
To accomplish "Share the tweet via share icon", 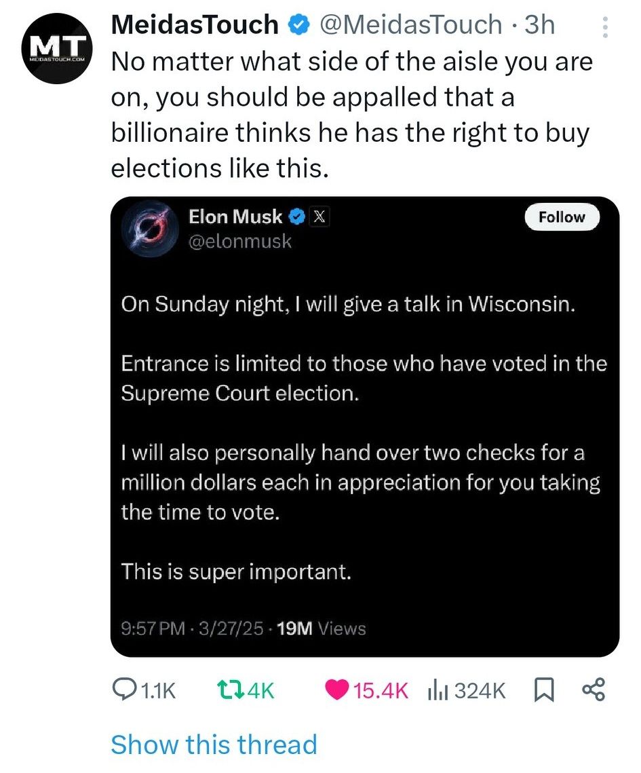I will pyautogui.click(x=594, y=690).
